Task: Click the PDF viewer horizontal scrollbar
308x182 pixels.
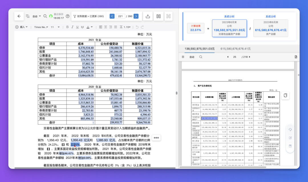Action: click(223, 167)
